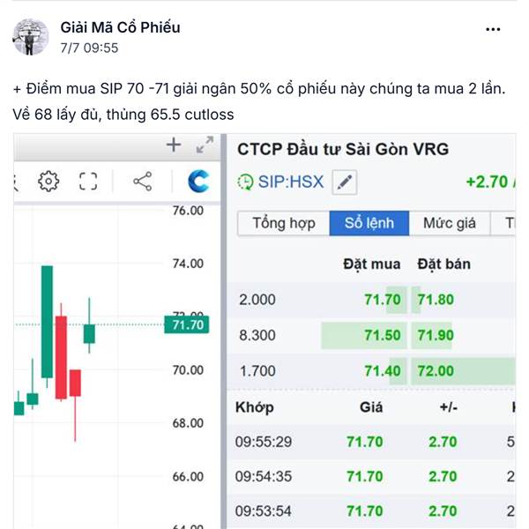Open chart settings gear icon
The image size is (529, 529).
48,182
